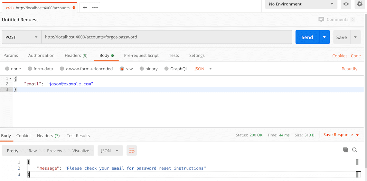Image resolution: width=367 pixels, height=181 pixels.
Task: Expand the POST method dropdown
Action: pyautogui.click(x=22, y=37)
